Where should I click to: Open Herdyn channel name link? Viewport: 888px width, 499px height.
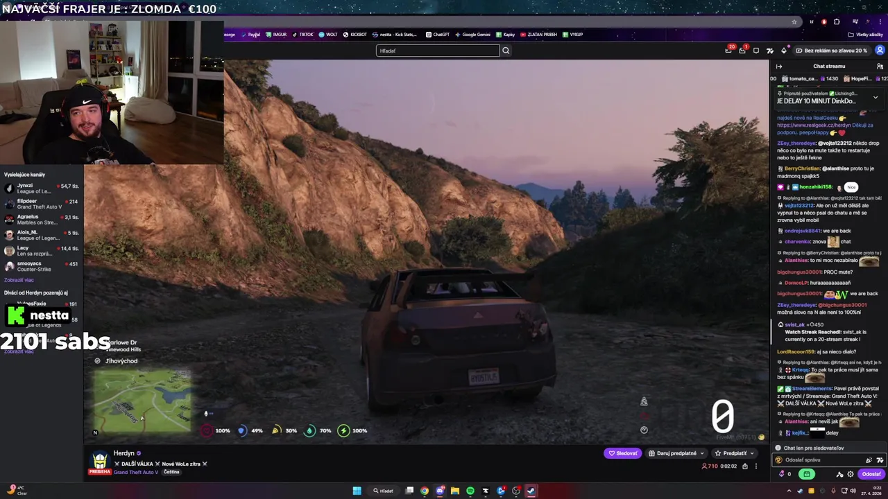coord(123,453)
